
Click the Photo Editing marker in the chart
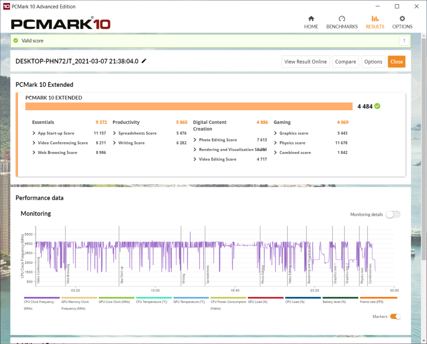[x=263, y=274]
